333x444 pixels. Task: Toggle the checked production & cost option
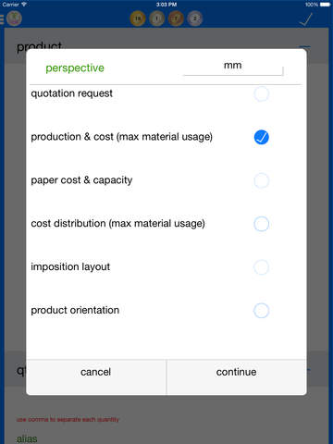(x=261, y=137)
